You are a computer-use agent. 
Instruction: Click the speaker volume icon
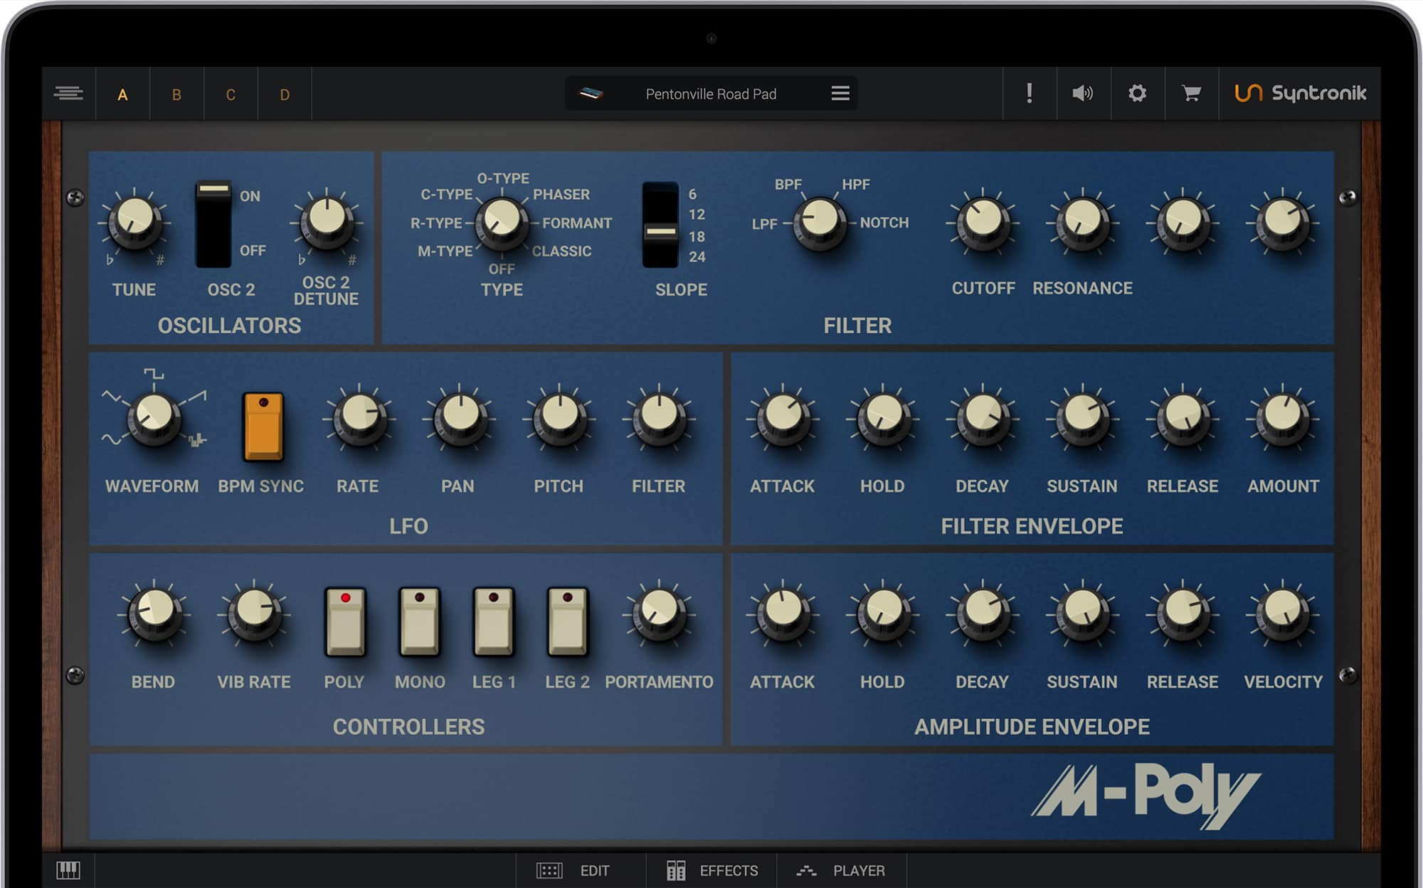[1082, 93]
